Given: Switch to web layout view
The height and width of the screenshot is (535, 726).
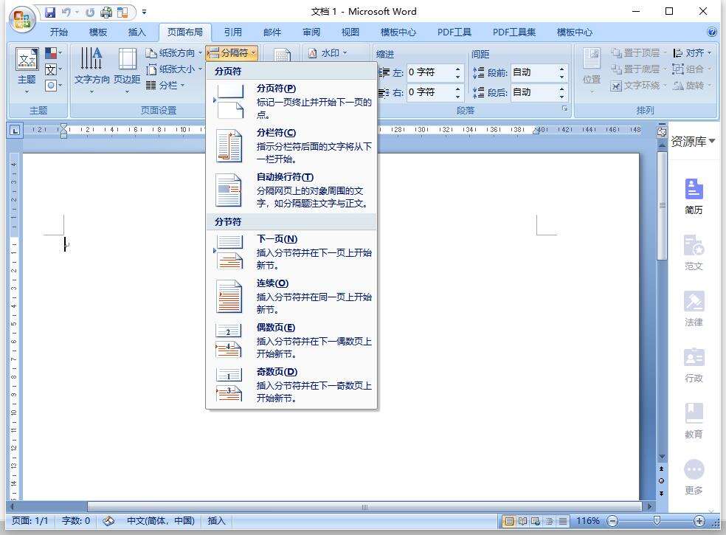Looking at the screenshot, I should pyautogui.click(x=536, y=522).
